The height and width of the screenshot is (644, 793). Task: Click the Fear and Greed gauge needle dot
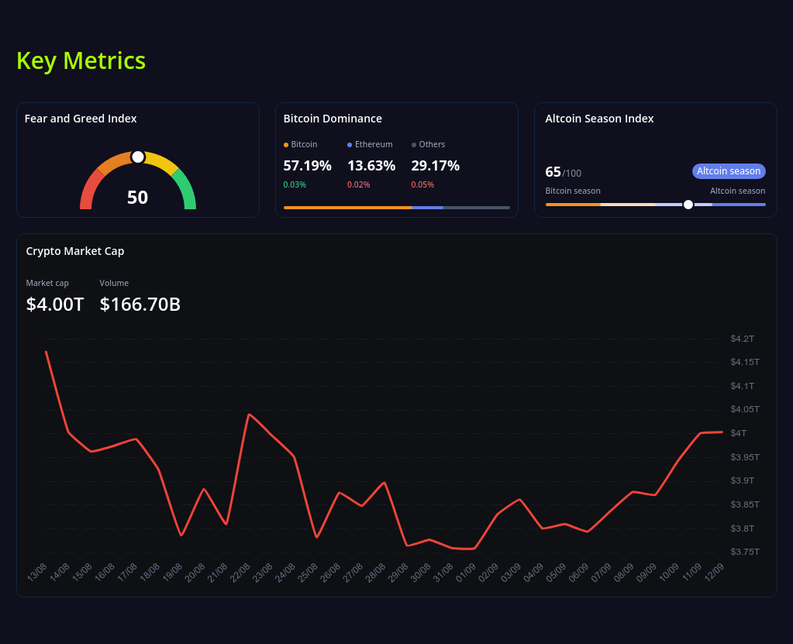pyautogui.click(x=138, y=157)
